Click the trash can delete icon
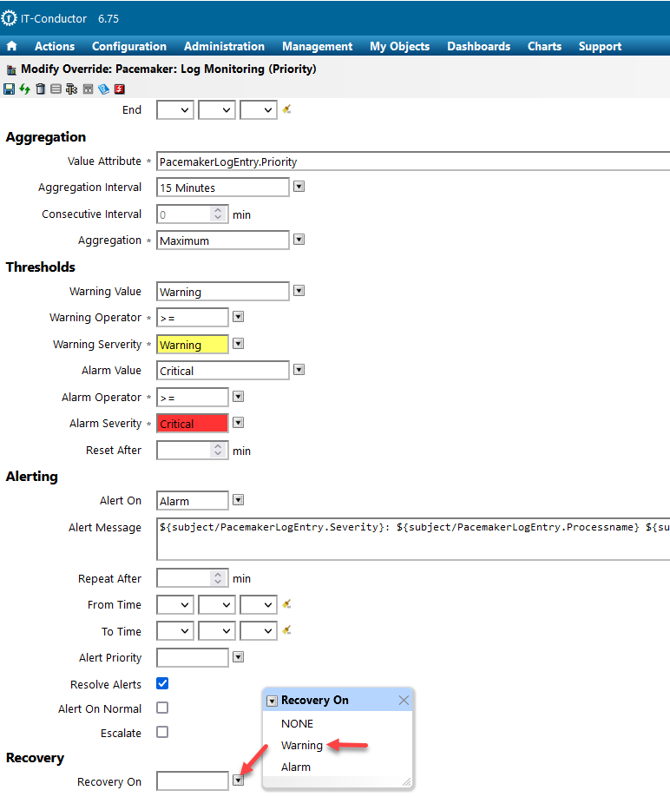The height and width of the screenshot is (797, 670). click(40, 89)
